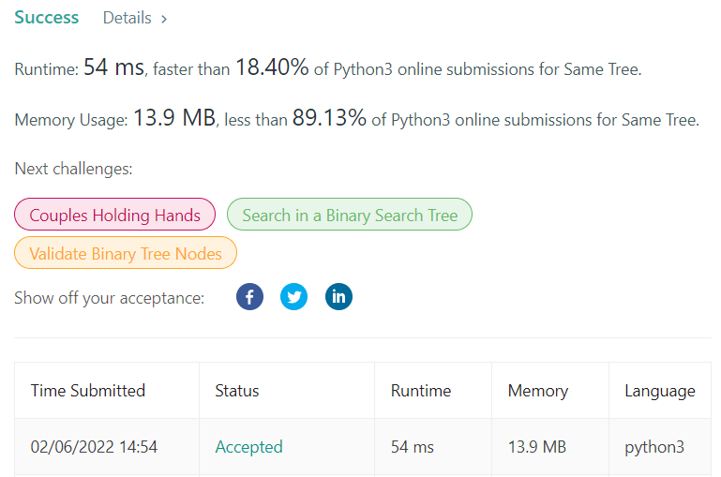This screenshot has height=477, width=721.
Task: Open the Couples Holding Hands challenge
Action: [114, 216]
